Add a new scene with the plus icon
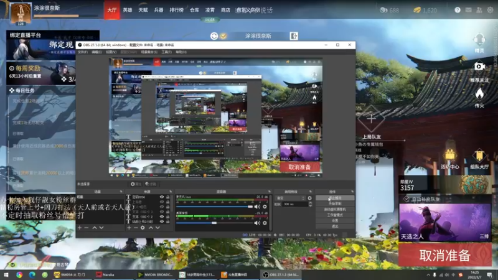Screen dimensions: 498x280 pos(80,228)
